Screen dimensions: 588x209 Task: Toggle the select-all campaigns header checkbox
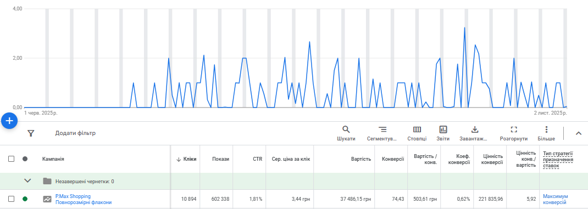click(11, 159)
